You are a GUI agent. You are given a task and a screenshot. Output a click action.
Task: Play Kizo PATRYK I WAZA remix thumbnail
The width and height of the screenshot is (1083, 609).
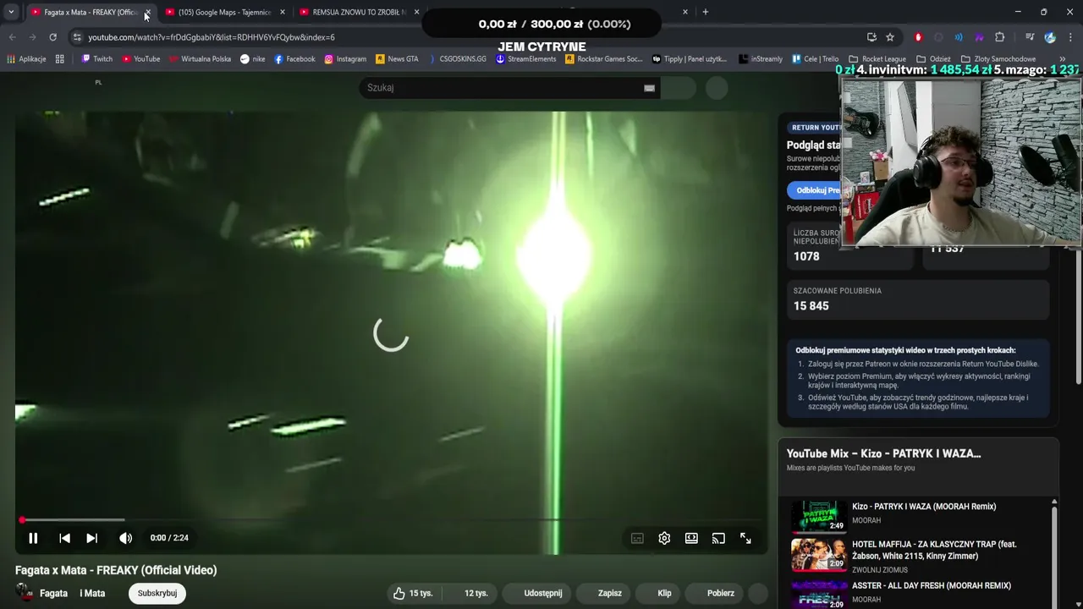coord(819,516)
